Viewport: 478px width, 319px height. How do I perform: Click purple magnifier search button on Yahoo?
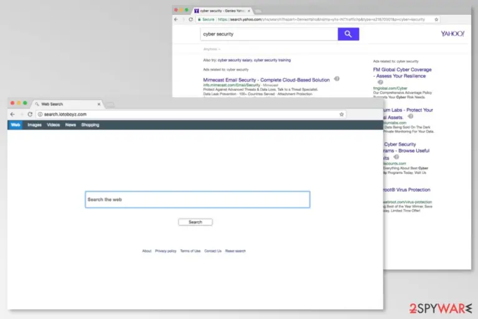[349, 34]
